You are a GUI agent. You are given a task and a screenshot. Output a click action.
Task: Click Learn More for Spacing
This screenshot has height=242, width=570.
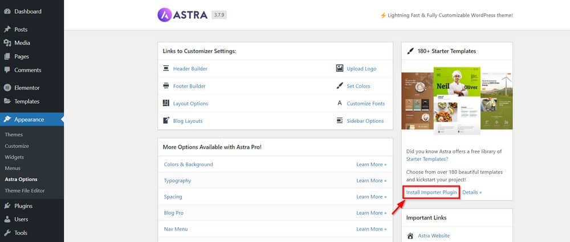click(371, 197)
